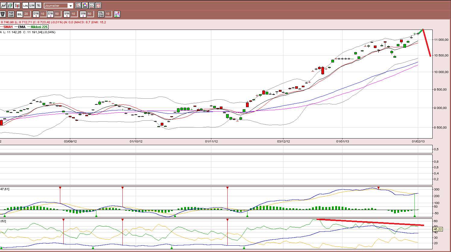
Task: Click the 10 000,00 price axis label
Action: pos(441,72)
